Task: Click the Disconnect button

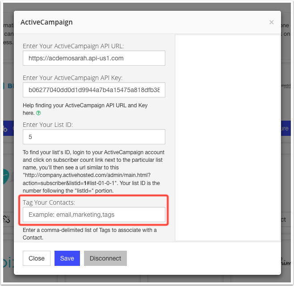Action: click(105, 258)
